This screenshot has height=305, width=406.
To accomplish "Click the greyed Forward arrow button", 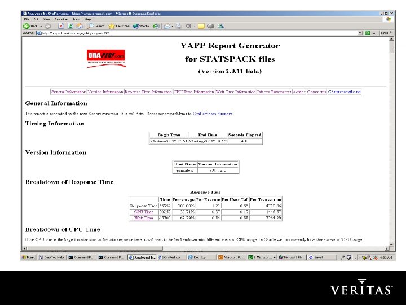I will pyautogui.click(x=47, y=26).
